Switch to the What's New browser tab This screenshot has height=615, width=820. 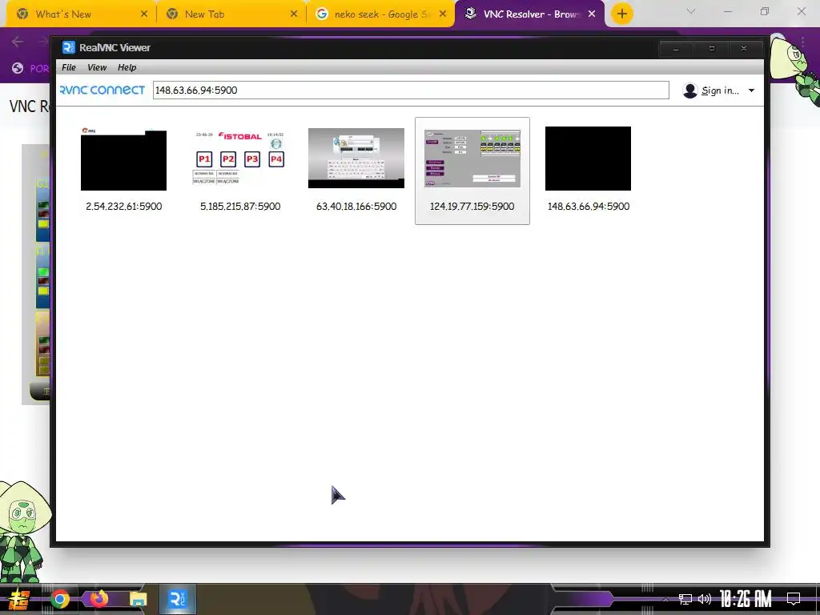[81, 14]
